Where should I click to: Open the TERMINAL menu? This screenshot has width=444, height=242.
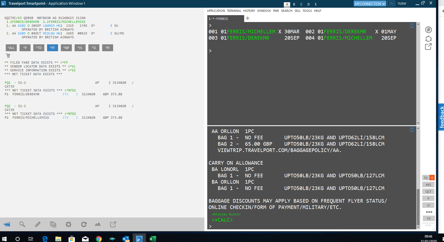tap(234, 11)
